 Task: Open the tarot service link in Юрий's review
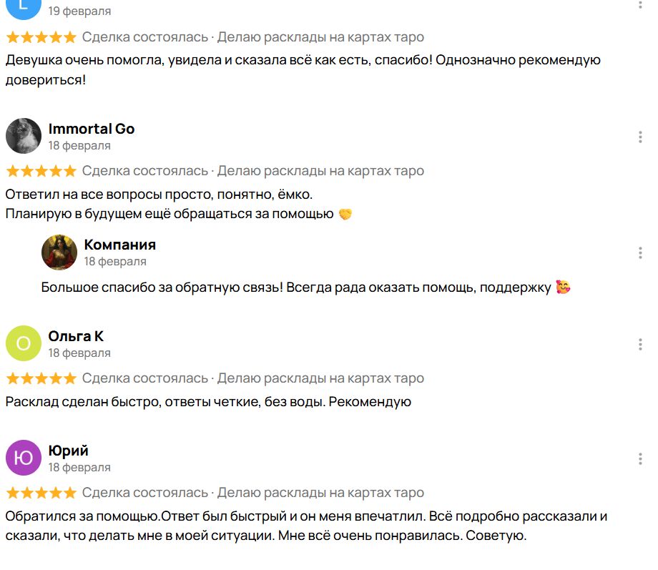pyautogui.click(x=320, y=493)
